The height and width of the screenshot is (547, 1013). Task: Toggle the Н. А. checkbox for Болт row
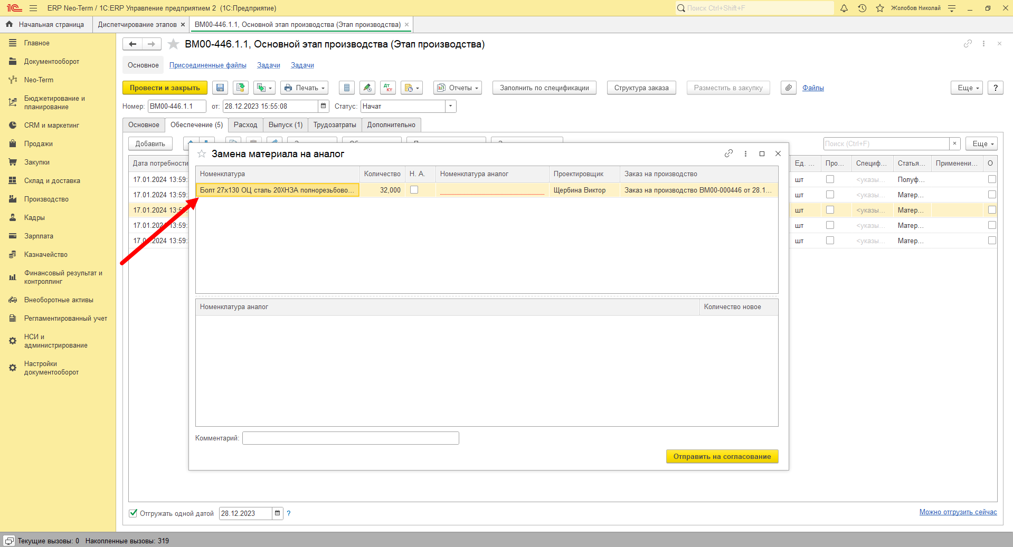pyautogui.click(x=414, y=190)
